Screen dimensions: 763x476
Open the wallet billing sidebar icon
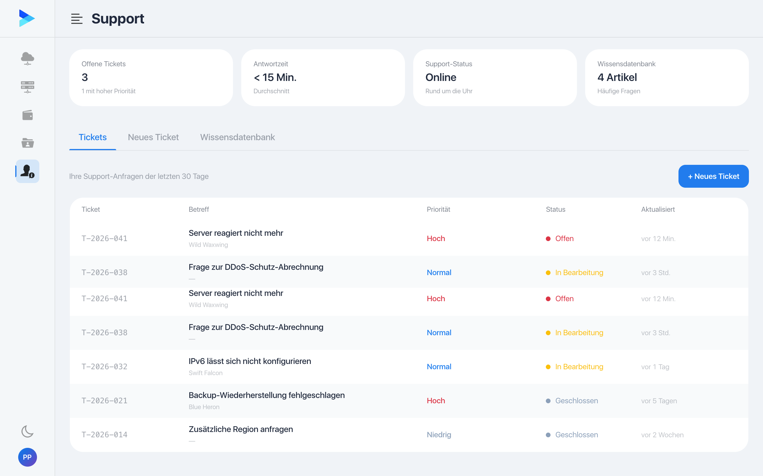(x=27, y=115)
